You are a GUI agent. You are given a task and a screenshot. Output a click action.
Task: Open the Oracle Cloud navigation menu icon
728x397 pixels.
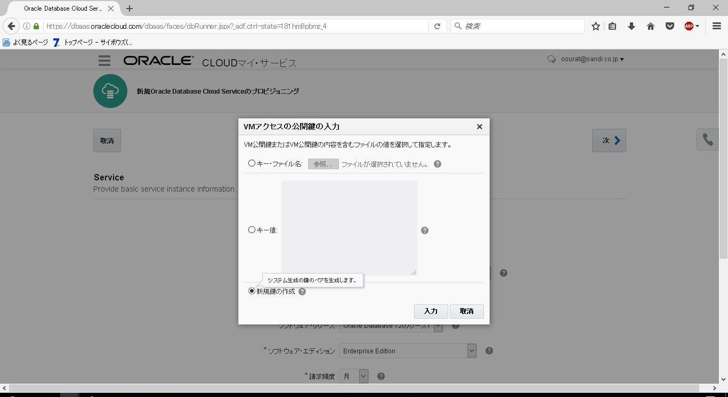(x=104, y=61)
